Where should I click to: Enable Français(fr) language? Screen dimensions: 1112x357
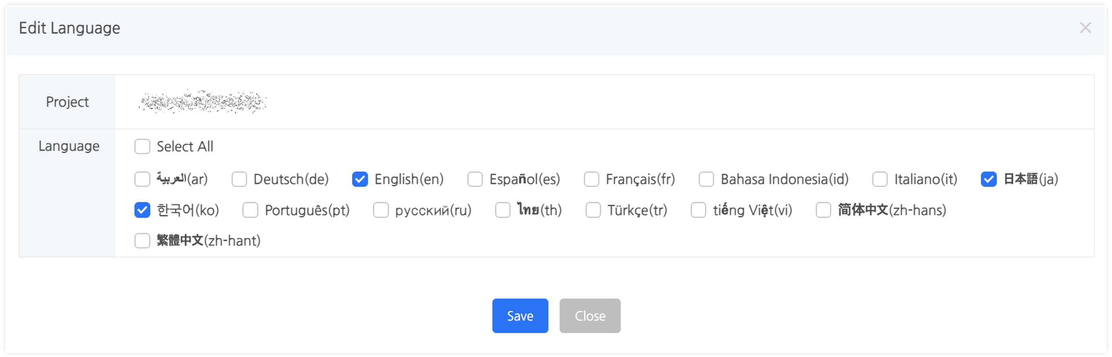(591, 179)
